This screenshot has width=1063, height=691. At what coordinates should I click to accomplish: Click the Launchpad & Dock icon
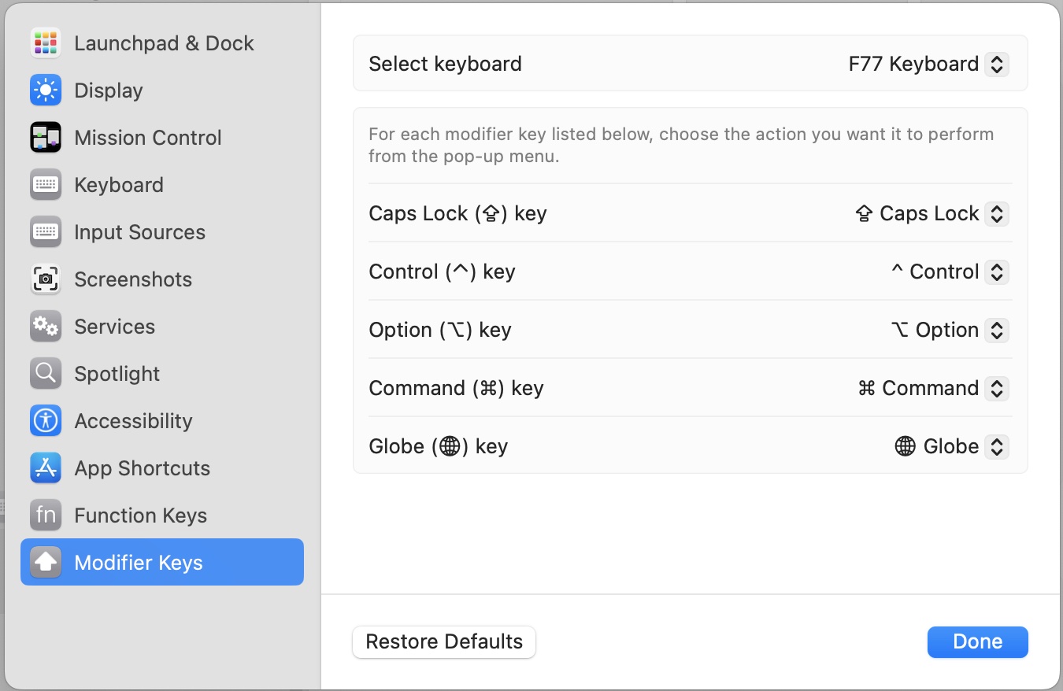45,43
